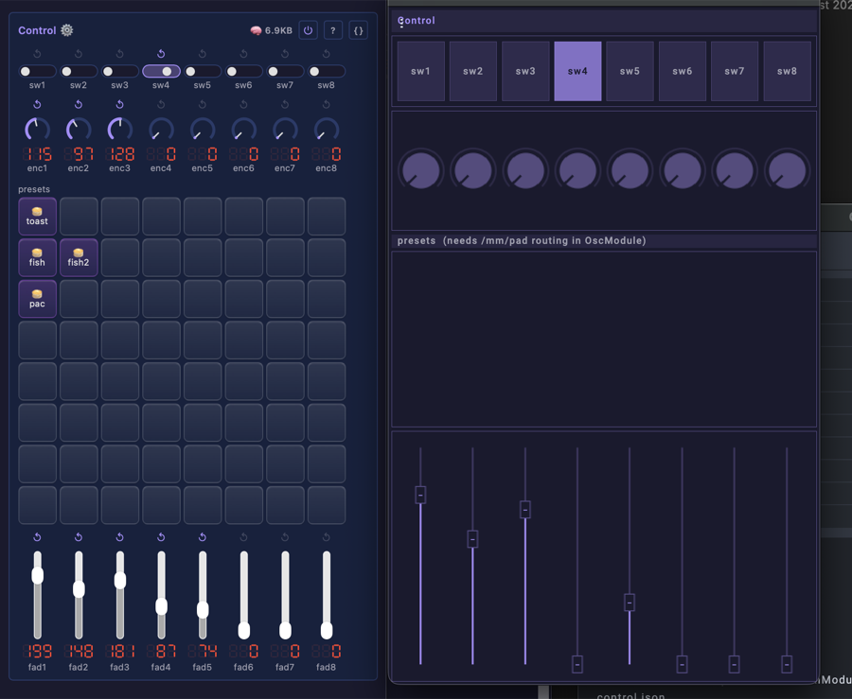Click the reset arrow above sw1

click(37, 54)
